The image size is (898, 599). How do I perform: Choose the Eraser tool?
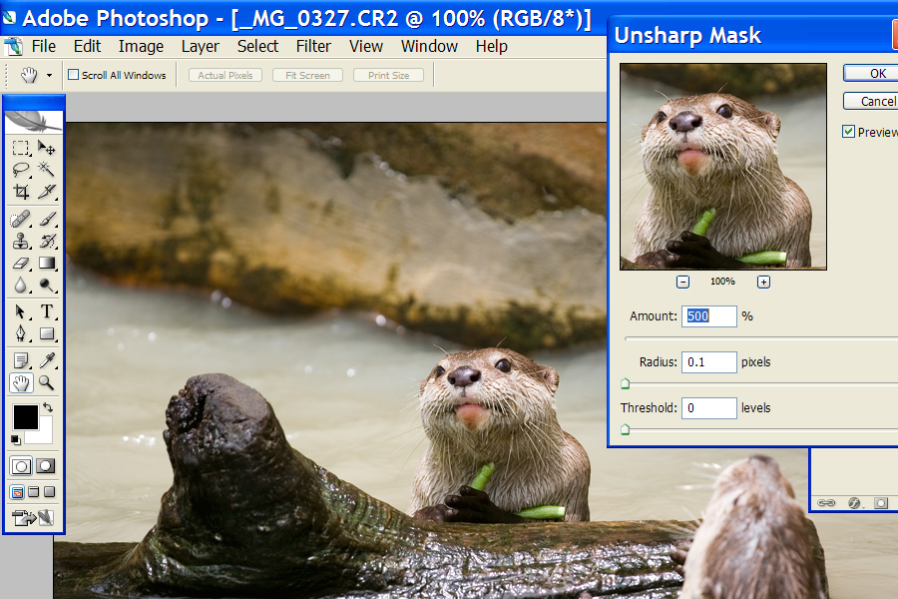pyautogui.click(x=21, y=264)
